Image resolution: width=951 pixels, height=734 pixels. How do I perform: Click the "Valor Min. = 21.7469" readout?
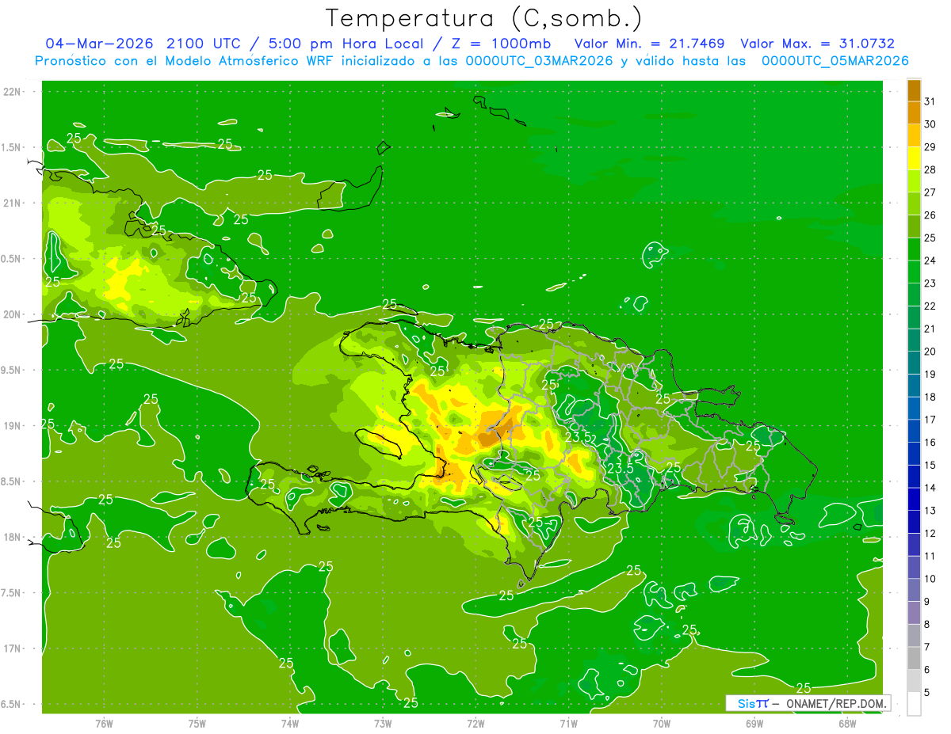pos(649,44)
